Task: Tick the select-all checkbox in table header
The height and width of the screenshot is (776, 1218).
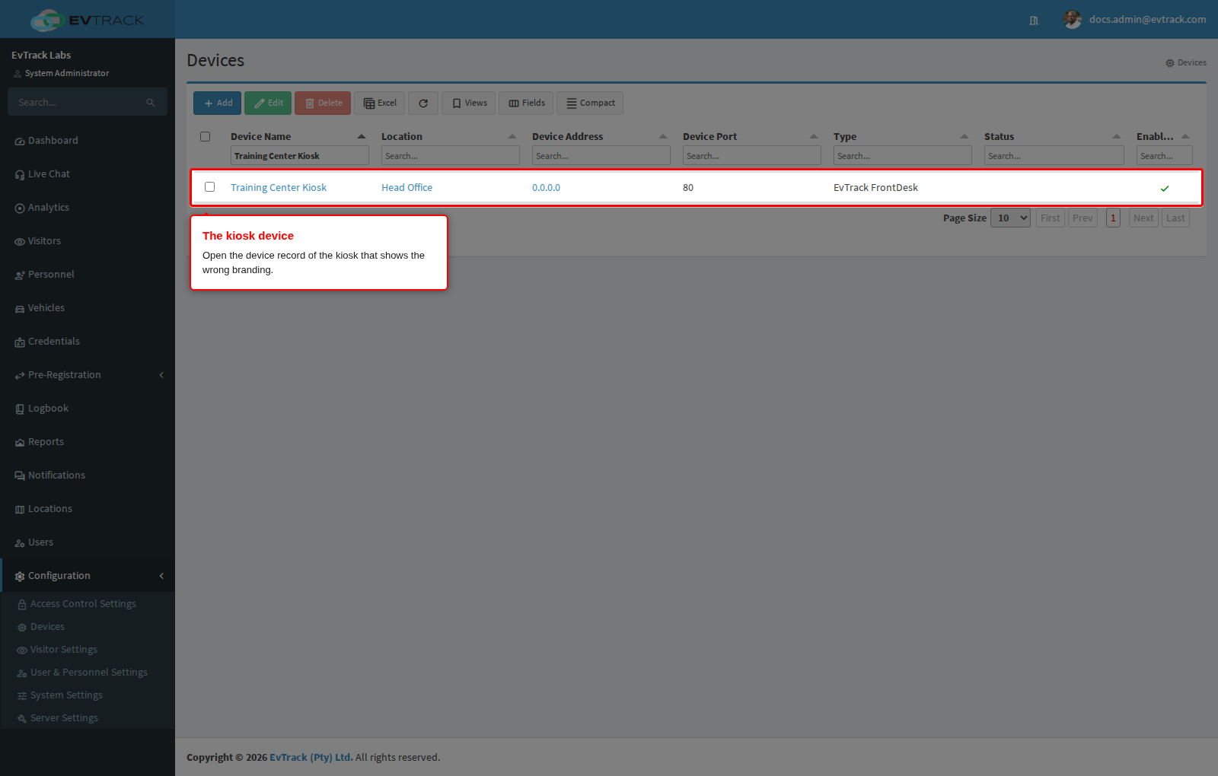Action: tap(206, 137)
